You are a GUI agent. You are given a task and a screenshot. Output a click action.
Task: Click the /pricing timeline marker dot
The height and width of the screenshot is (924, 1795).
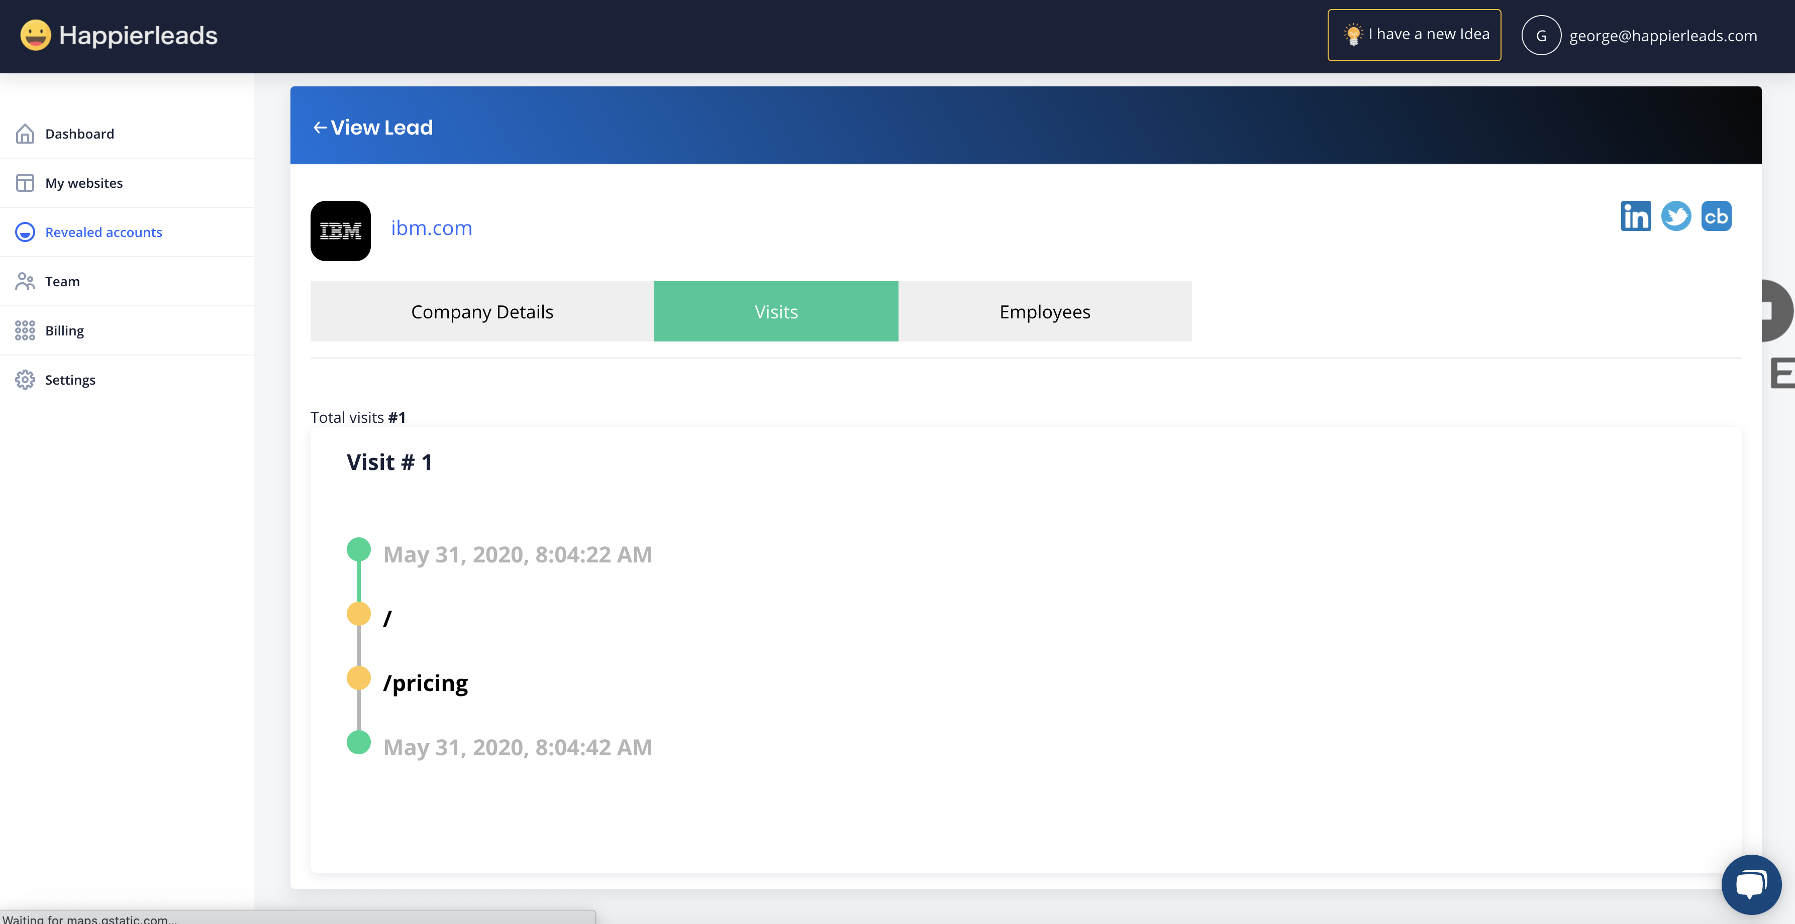pyautogui.click(x=358, y=678)
